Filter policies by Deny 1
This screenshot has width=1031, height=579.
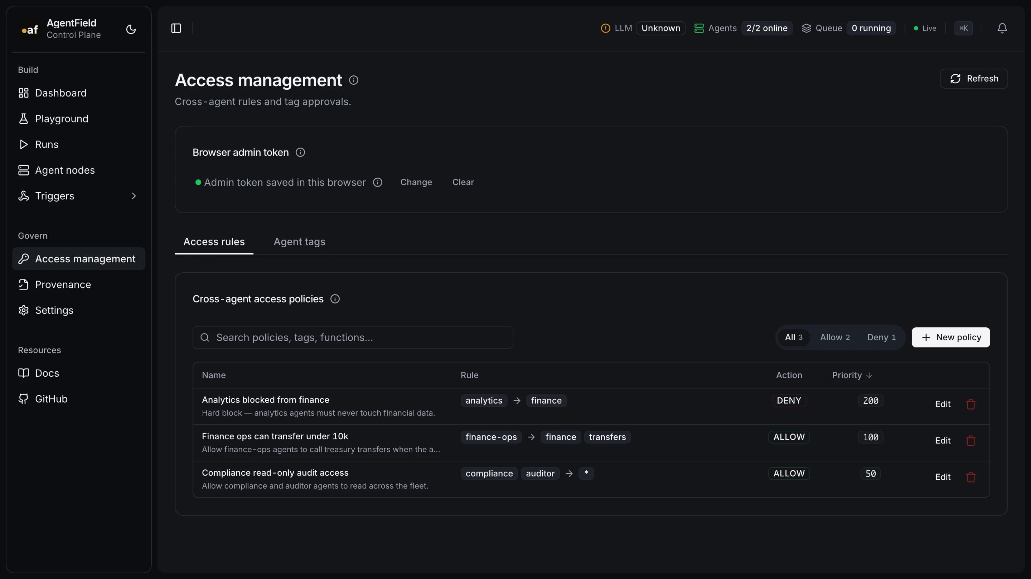[881, 337]
